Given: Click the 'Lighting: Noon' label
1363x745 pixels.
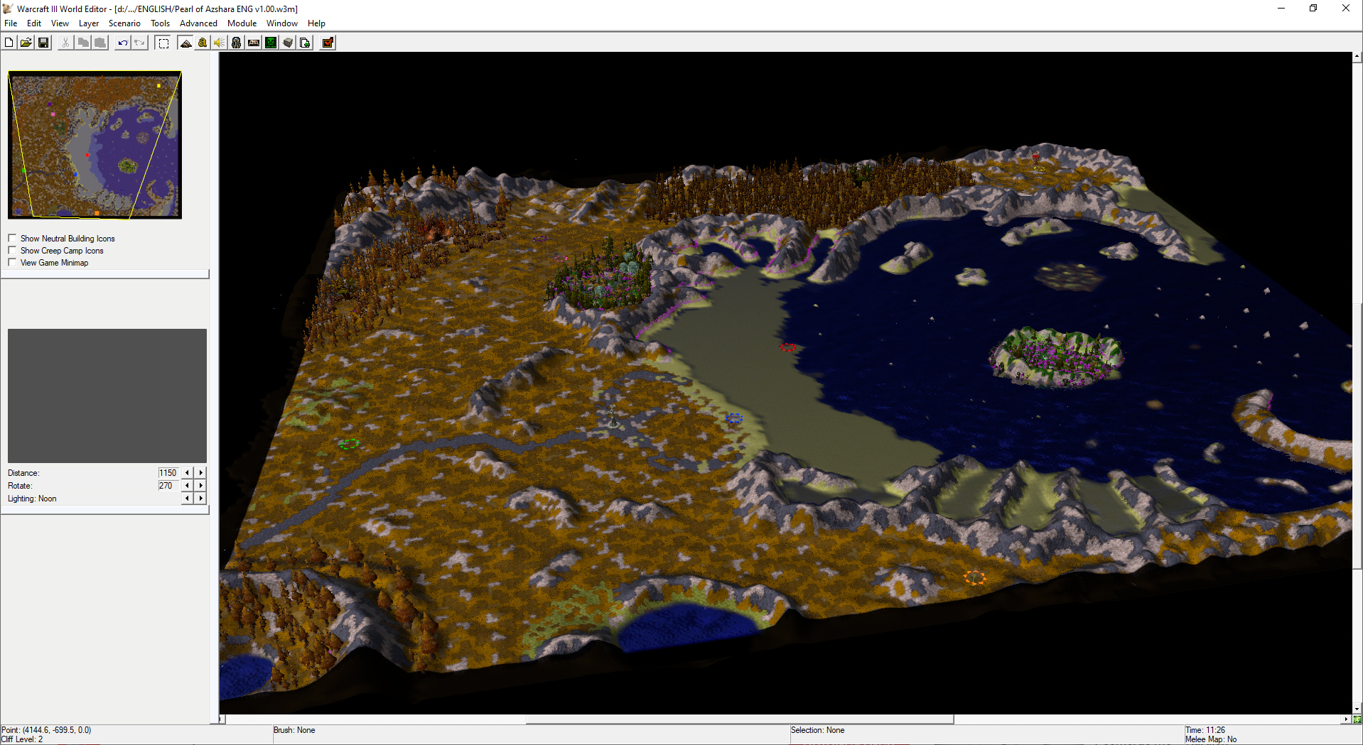Looking at the screenshot, I should coord(32,499).
